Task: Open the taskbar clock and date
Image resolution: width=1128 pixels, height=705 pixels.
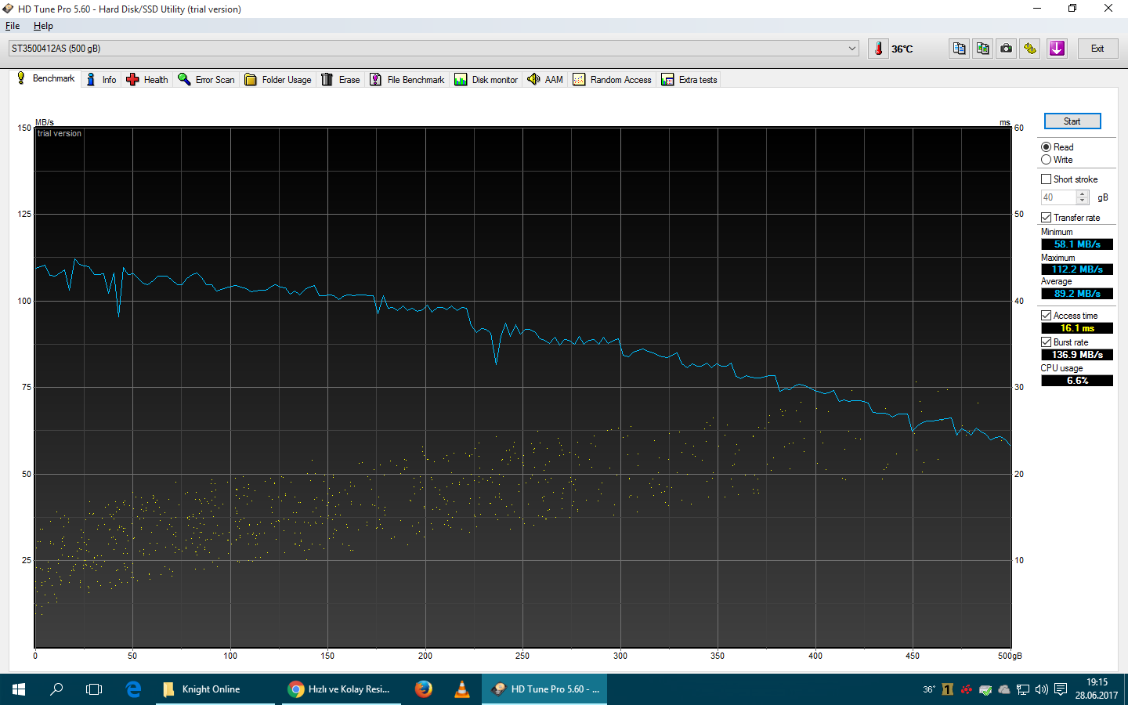Action: [x=1097, y=689]
